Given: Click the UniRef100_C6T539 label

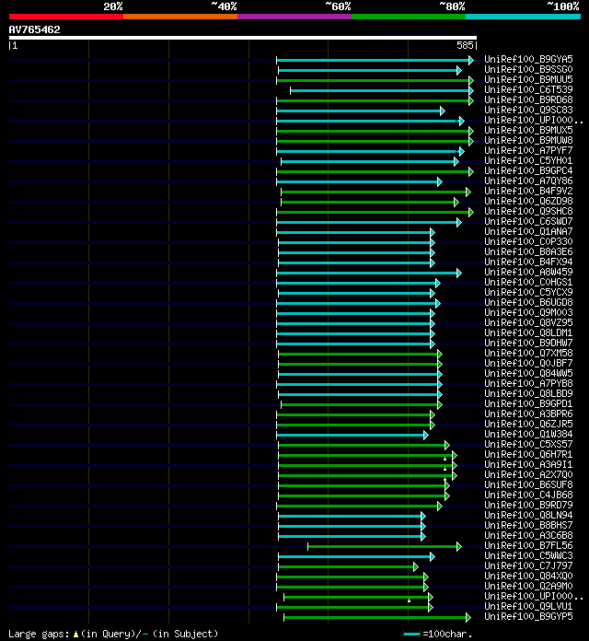Looking at the screenshot, I should click(528, 89).
